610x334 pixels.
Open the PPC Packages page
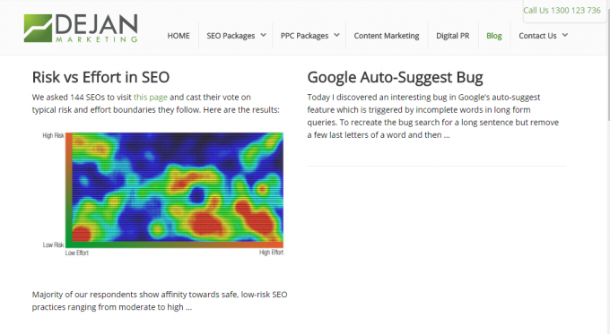pos(305,36)
